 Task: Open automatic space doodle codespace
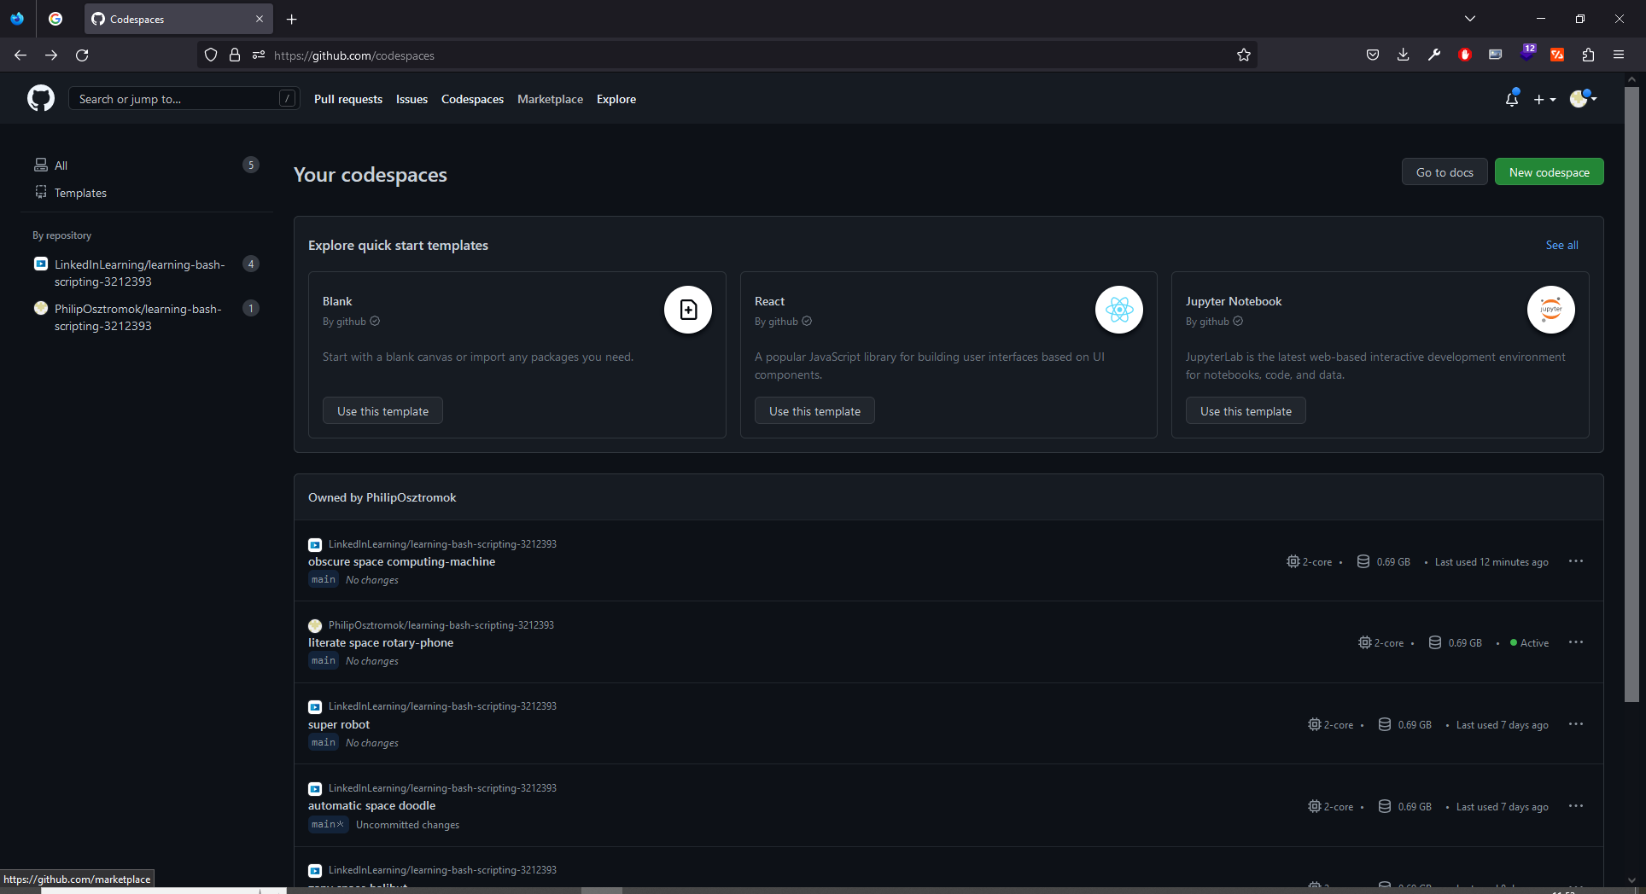[x=371, y=805]
